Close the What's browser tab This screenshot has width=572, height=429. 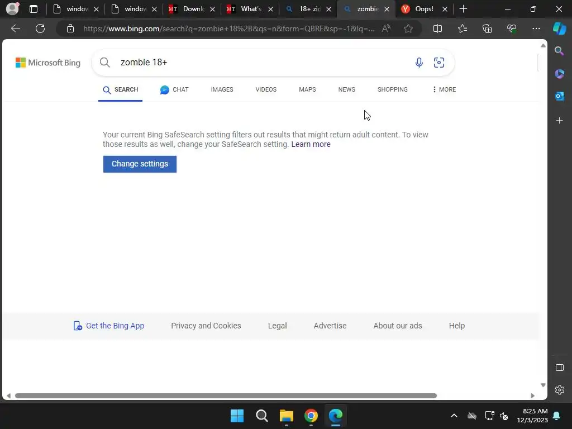coord(270,9)
